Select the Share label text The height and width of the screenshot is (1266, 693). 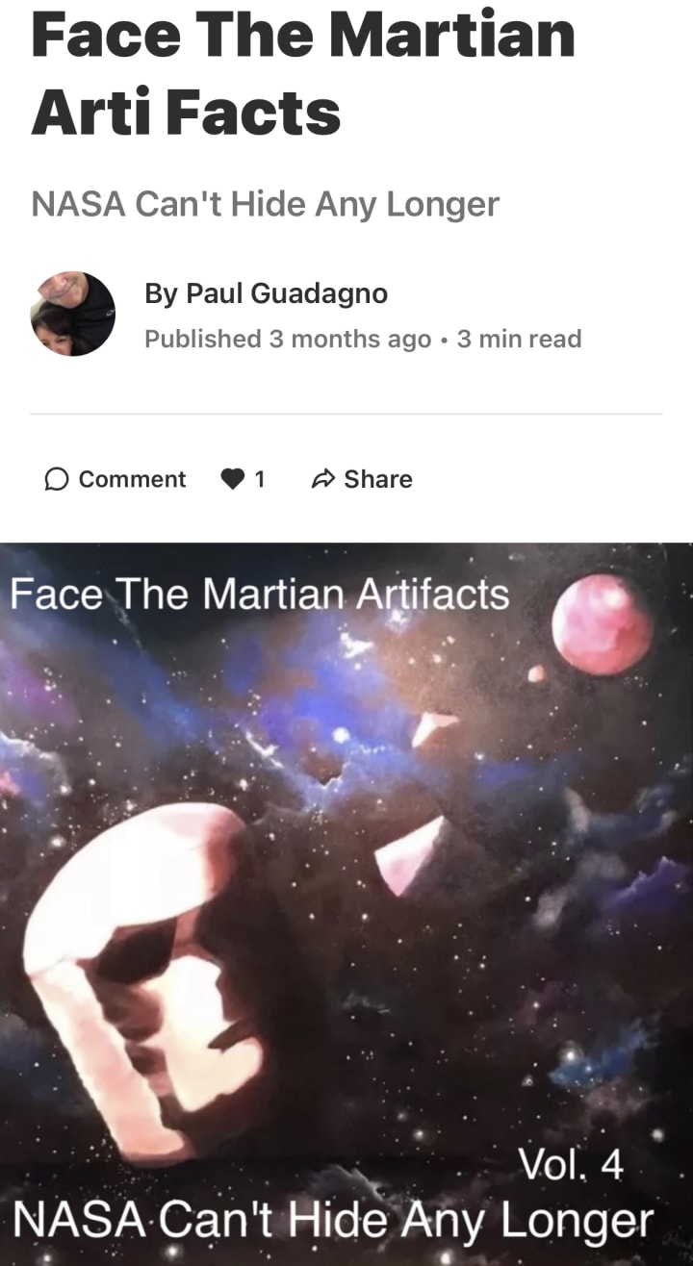click(x=378, y=479)
